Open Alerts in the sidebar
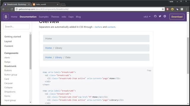190x106 pixels. point(7,58)
